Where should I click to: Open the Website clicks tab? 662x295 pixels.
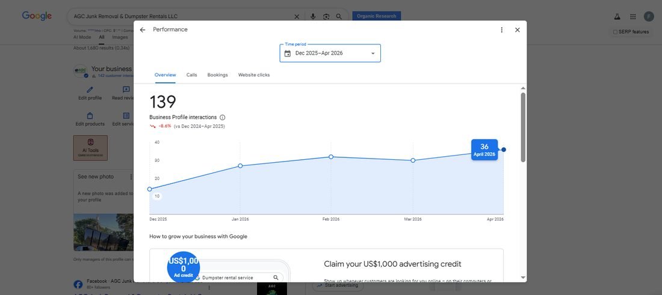pos(254,75)
